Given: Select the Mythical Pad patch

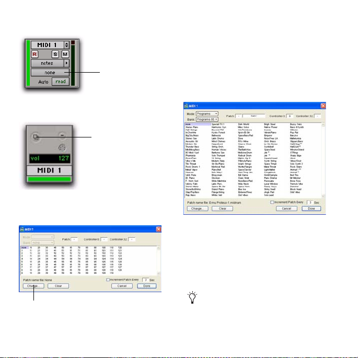Looking at the screenshot, I should point(218,167).
